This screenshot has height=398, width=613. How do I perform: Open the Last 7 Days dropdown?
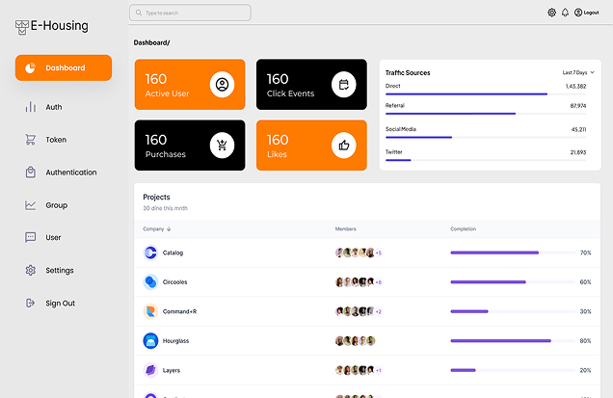point(578,72)
